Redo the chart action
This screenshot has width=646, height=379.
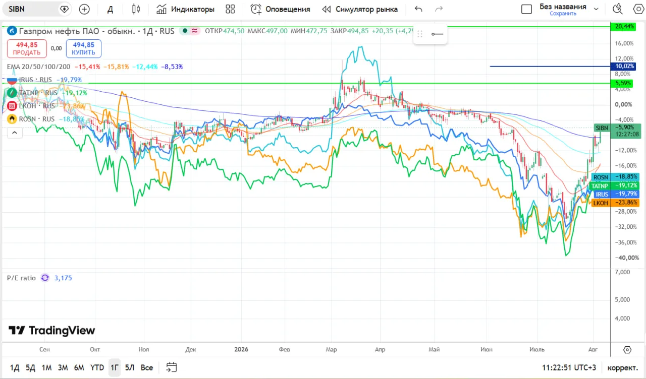pyautogui.click(x=439, y=9)
